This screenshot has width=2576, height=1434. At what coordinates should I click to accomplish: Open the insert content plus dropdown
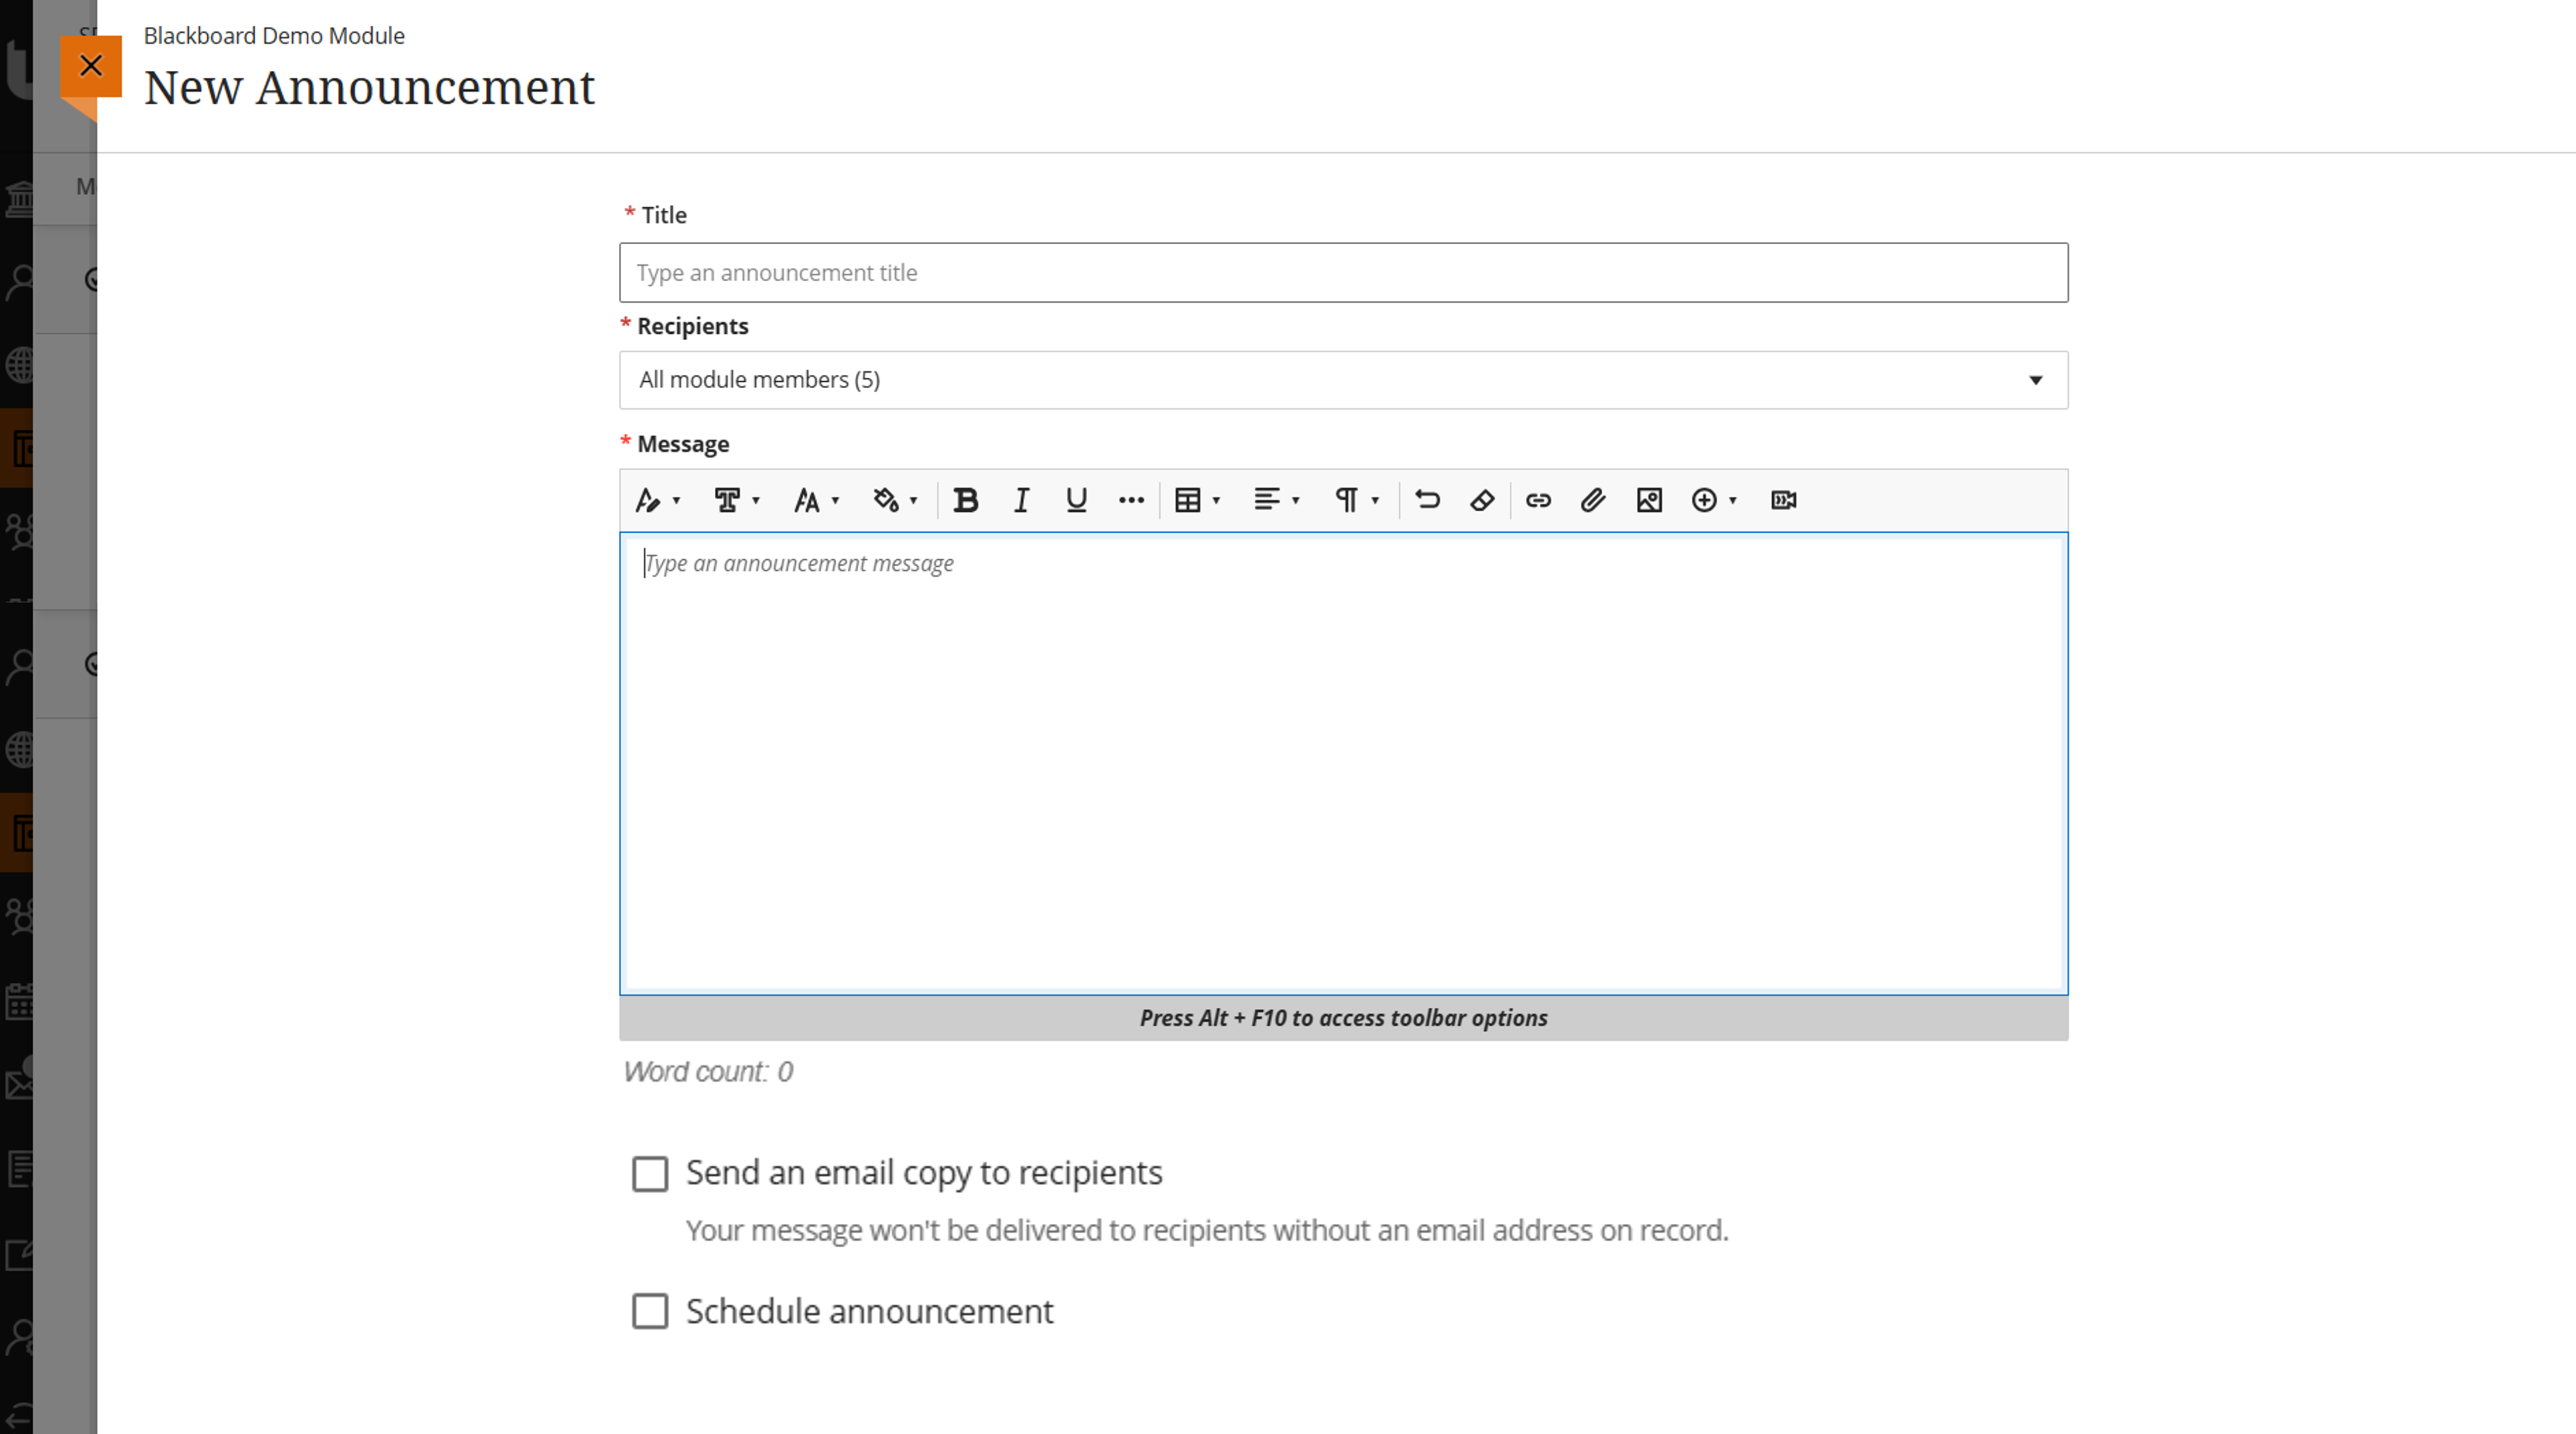point(1714,500)
